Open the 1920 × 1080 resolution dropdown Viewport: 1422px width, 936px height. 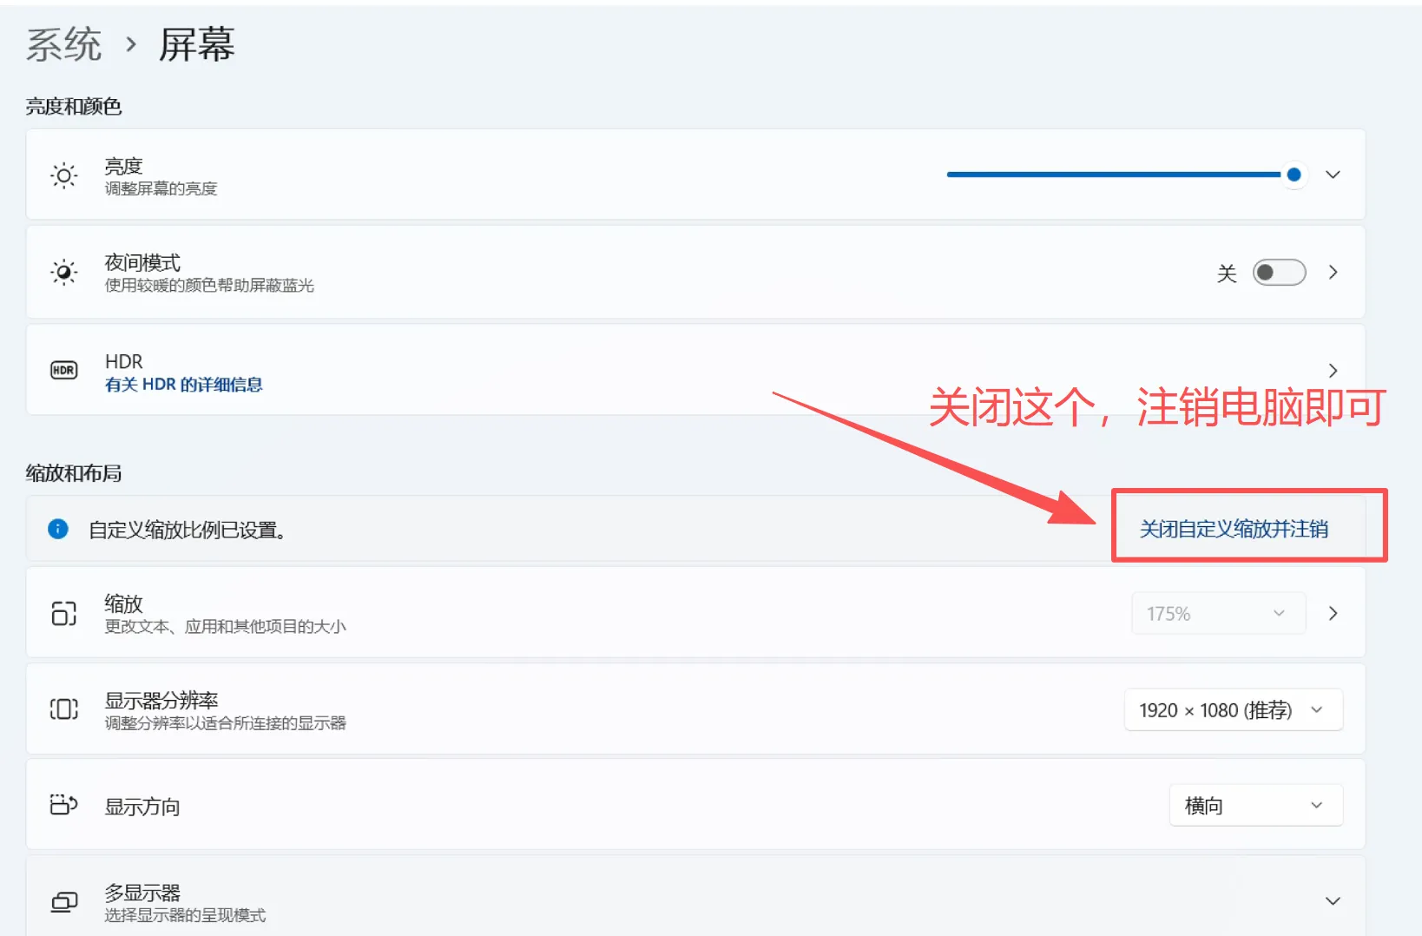coord(1233,710)
